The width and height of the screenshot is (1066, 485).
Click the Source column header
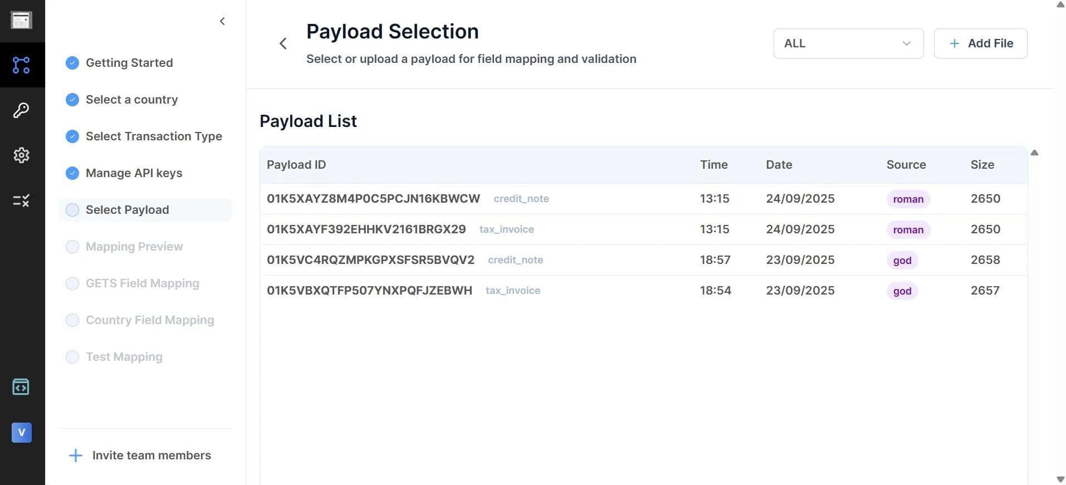906,165
